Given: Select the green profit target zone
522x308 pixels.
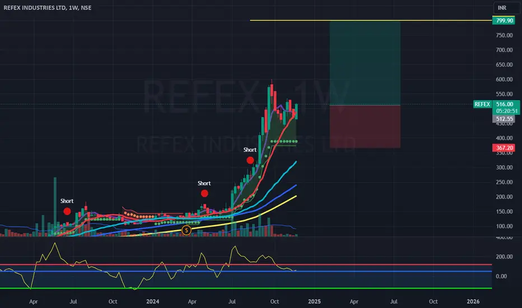Looking at the screenshot, I should point(365,63).
